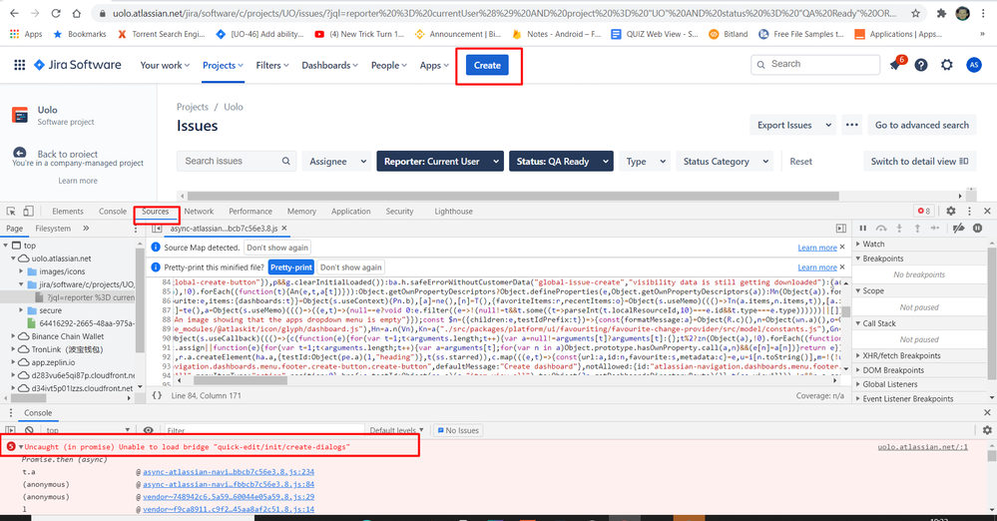Open the Projects menu in the Jira nav
Viewport: 997px width, 521px height.
point(223,65)
